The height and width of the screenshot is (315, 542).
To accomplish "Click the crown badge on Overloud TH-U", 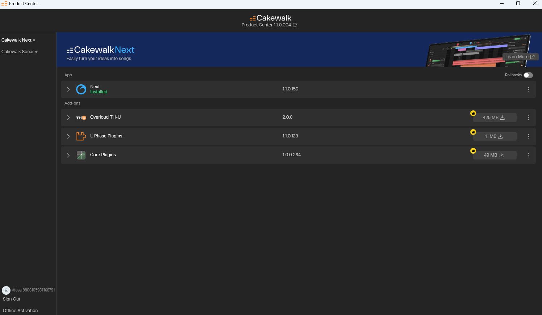I will pyautogui.click(x=473, y=113).
